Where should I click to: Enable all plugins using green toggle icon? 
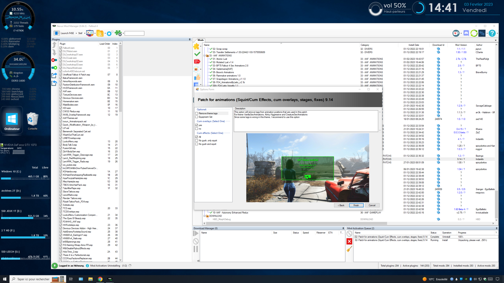[54, 68]
